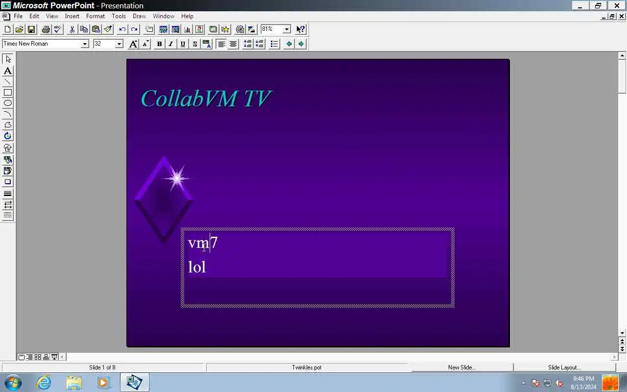
Task: Open the Line Color tool
Action: click(8, 171)
